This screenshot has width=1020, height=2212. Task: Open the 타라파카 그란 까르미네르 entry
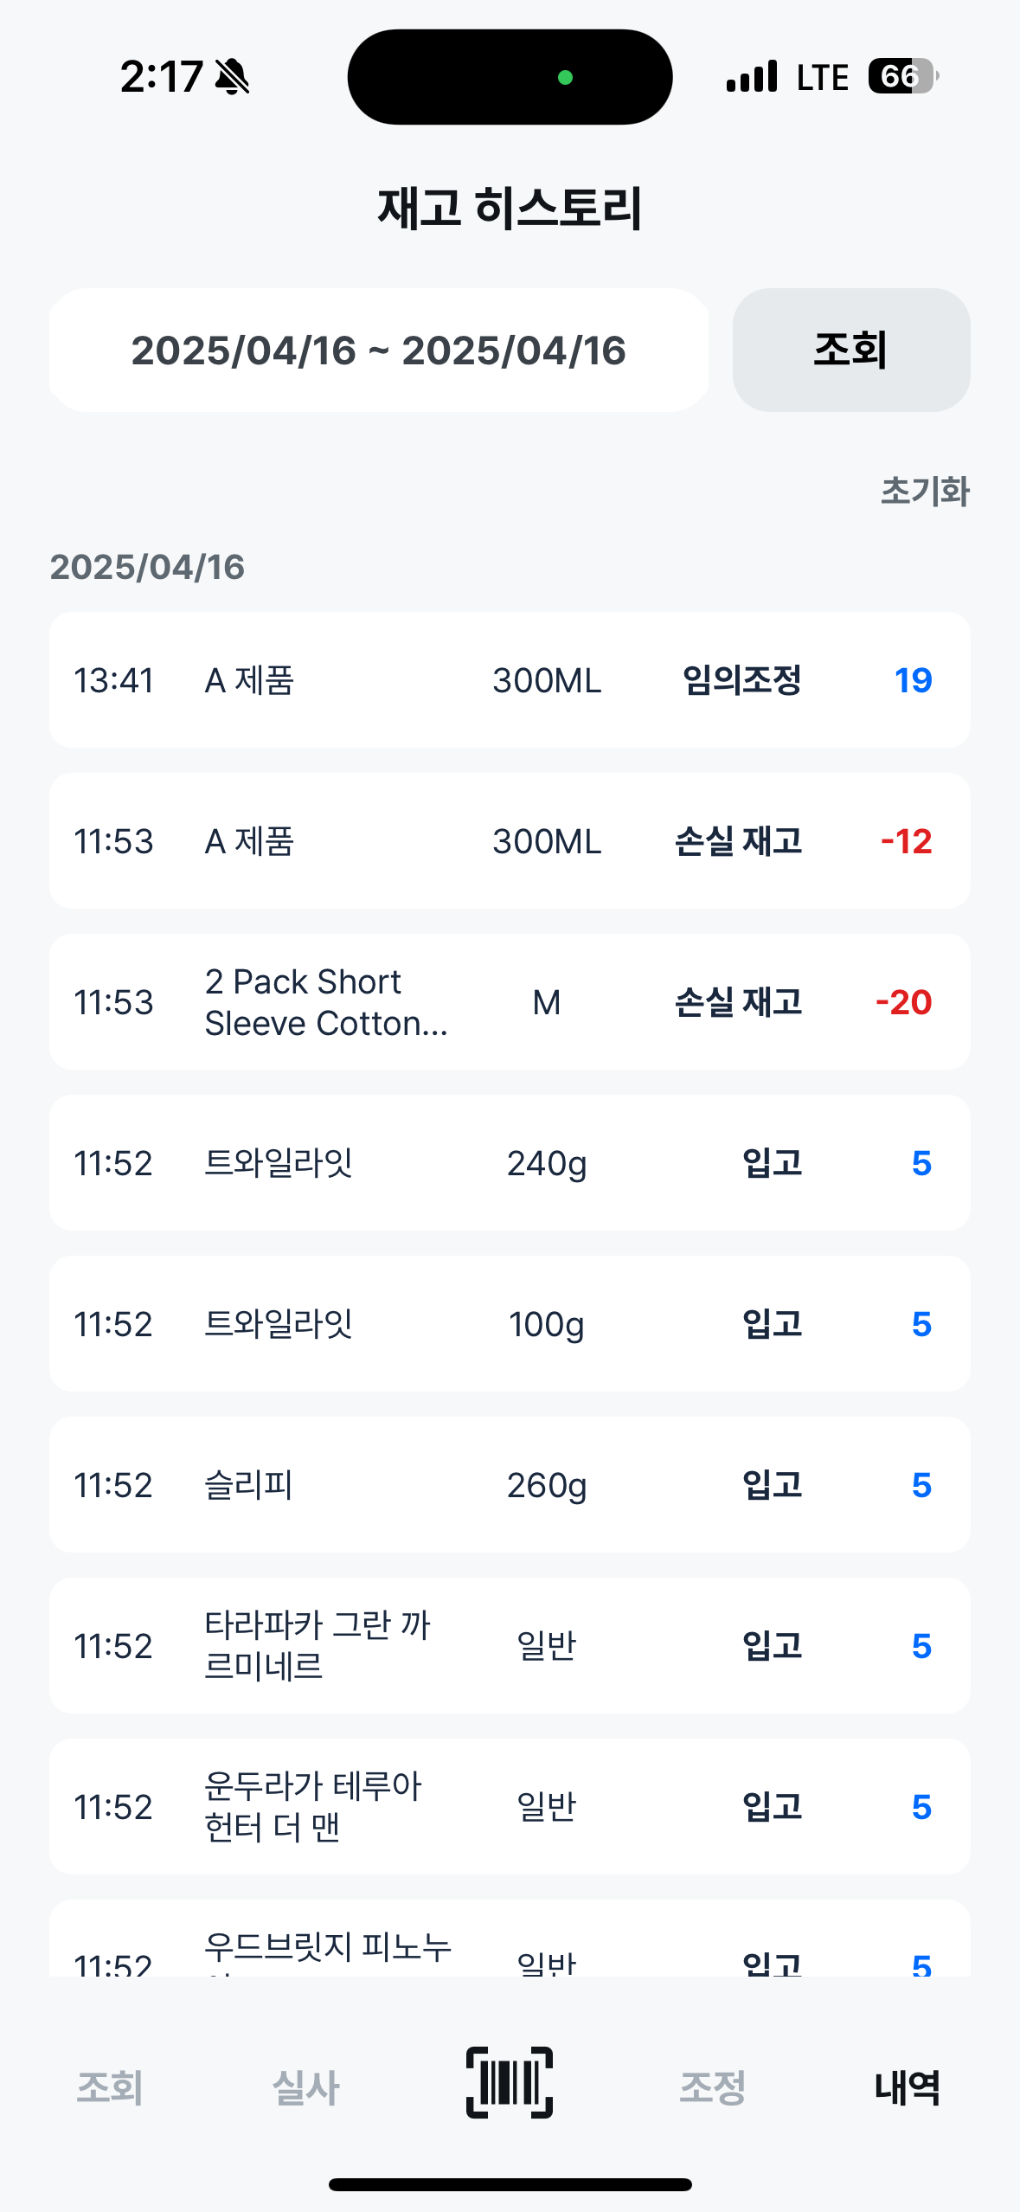pos(509,1646)
